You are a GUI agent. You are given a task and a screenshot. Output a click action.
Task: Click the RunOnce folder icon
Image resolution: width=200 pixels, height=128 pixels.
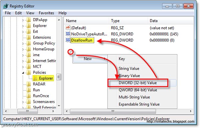29,96
